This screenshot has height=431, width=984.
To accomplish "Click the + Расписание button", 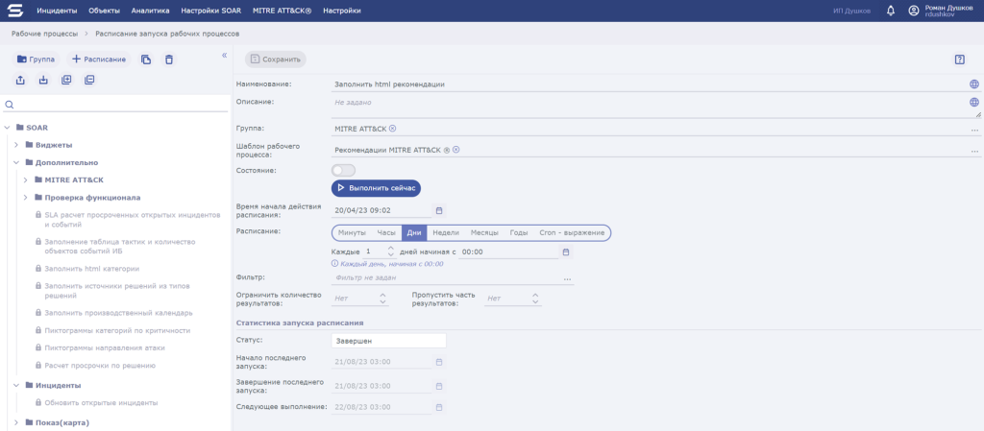I will pos(98,60).
